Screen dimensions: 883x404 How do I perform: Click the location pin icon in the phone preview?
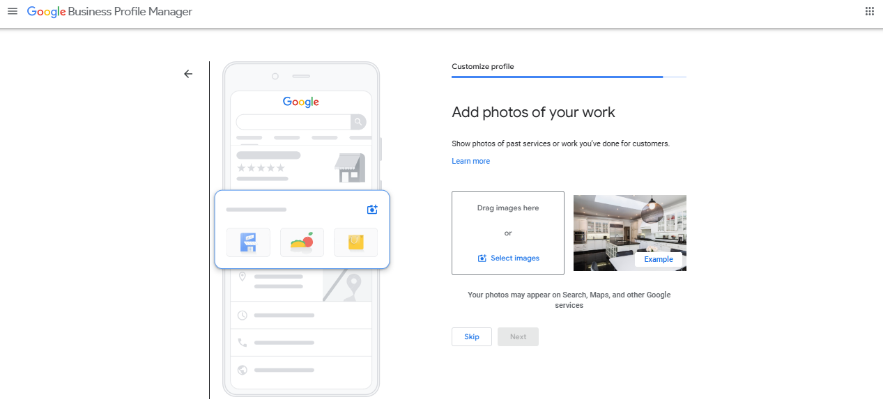[x=242, y=277]
